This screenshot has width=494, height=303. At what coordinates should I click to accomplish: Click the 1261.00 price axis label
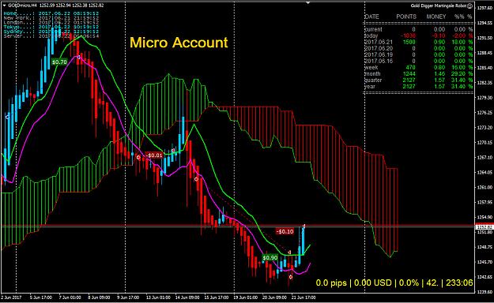pos(485,187)
